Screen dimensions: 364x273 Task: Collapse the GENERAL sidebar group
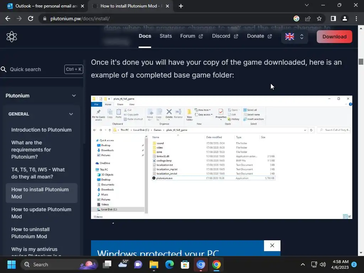click(71, 114)
